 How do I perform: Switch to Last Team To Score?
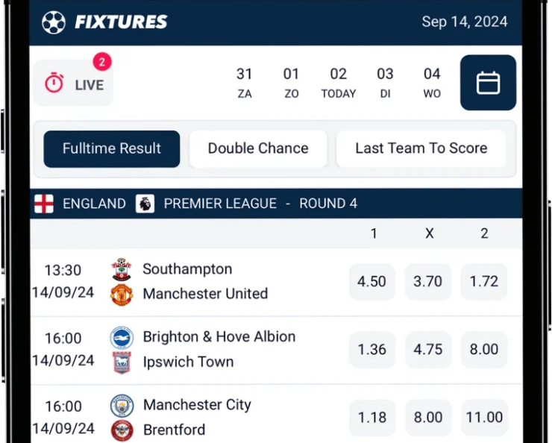pos(421,148)
